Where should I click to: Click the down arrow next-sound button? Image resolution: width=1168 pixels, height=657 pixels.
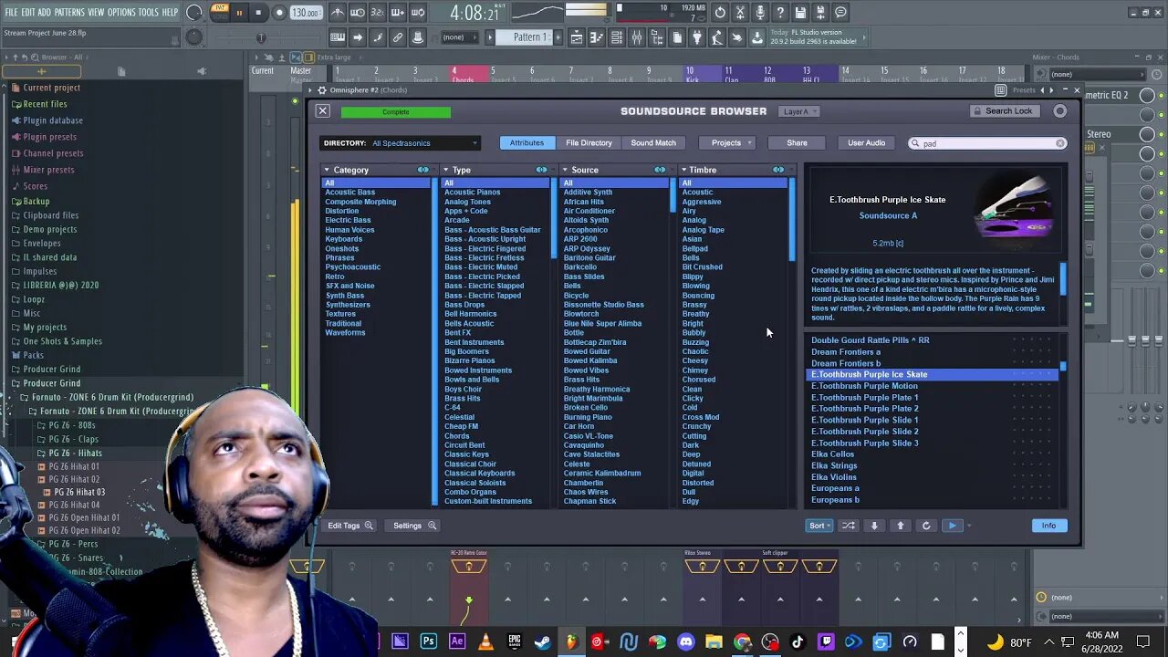click(874, 526)
